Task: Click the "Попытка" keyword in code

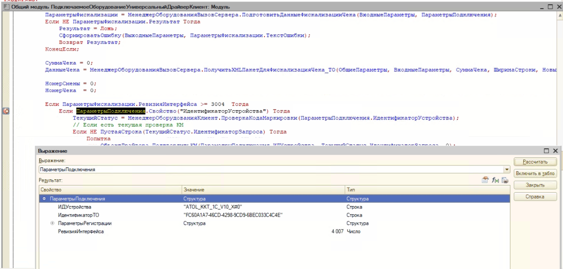Action: (98, 138)
